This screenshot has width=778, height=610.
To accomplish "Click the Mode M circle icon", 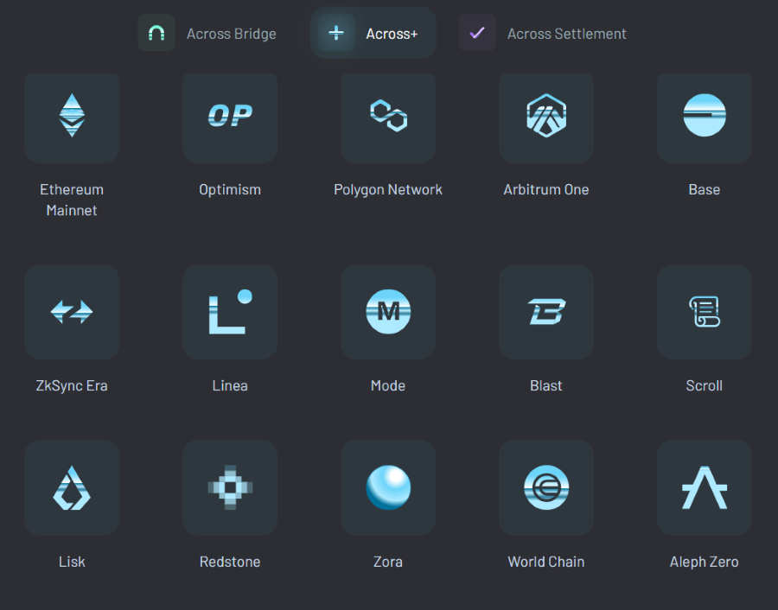I will pyautogui.click(x=388, y=312).
